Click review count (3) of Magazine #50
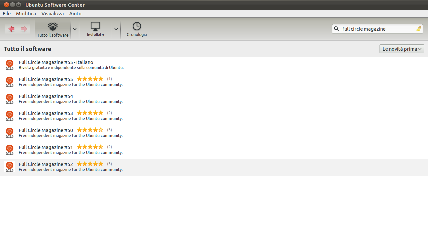 [109, 130]
